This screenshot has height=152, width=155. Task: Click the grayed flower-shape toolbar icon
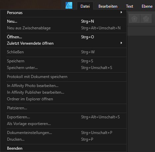coord(146,19)
